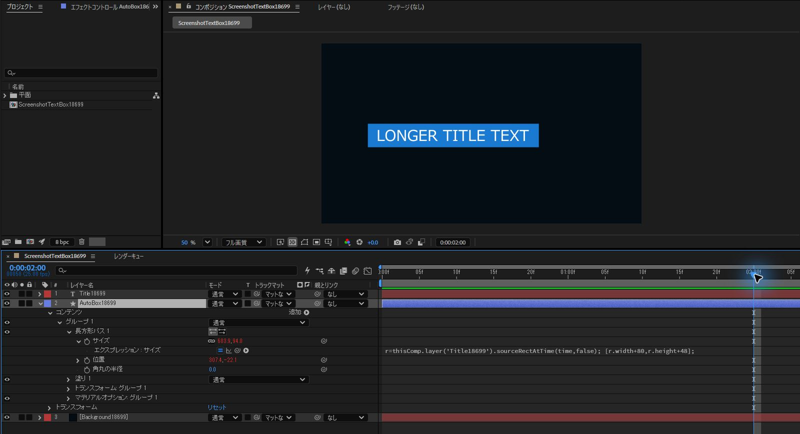Take a snapshot with camera icon
800x434 pixels.
pos(397,242)
